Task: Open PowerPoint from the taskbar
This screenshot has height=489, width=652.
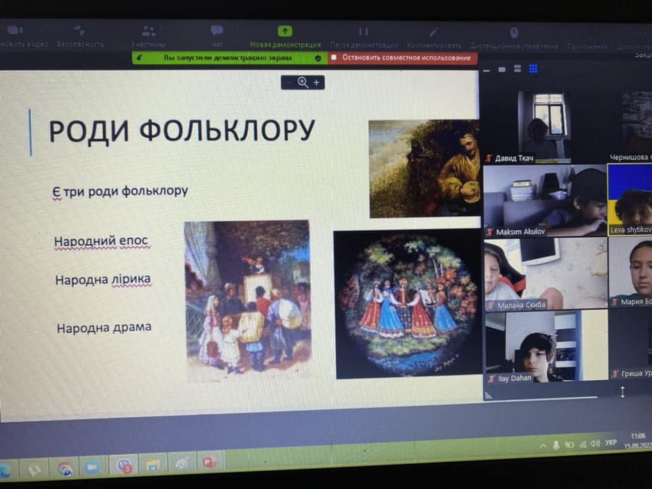Action: pos(209,462)
